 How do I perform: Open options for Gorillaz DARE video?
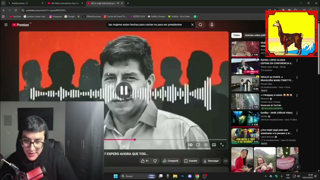[297, 113]
